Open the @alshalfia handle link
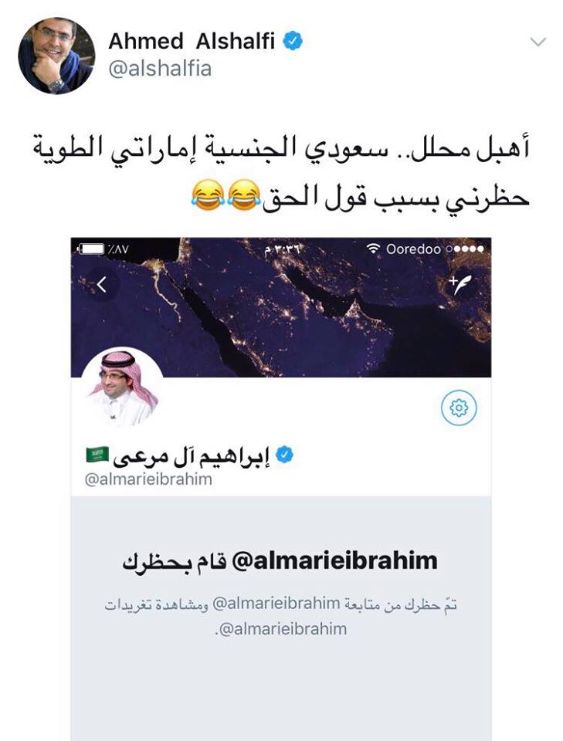563x741 pixels. click(x=160, y=69)
